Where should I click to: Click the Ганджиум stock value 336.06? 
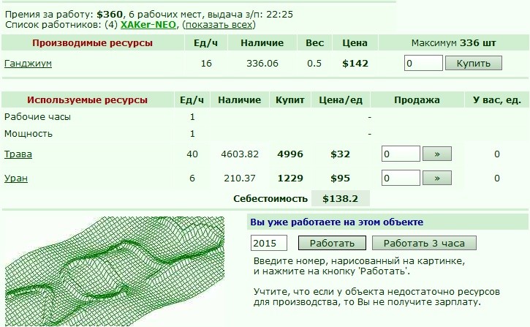(262, 64)
